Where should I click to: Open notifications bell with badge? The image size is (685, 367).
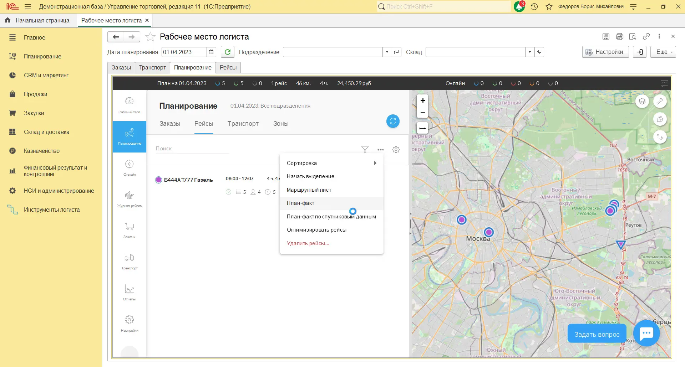tap(519, 6)
